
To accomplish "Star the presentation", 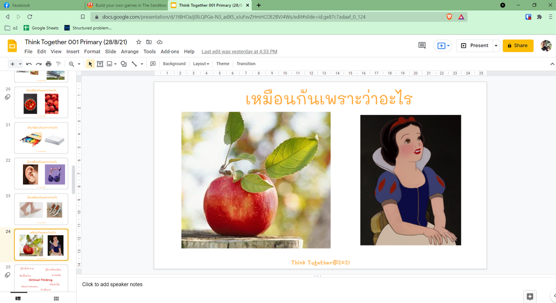I will (138, 42).
